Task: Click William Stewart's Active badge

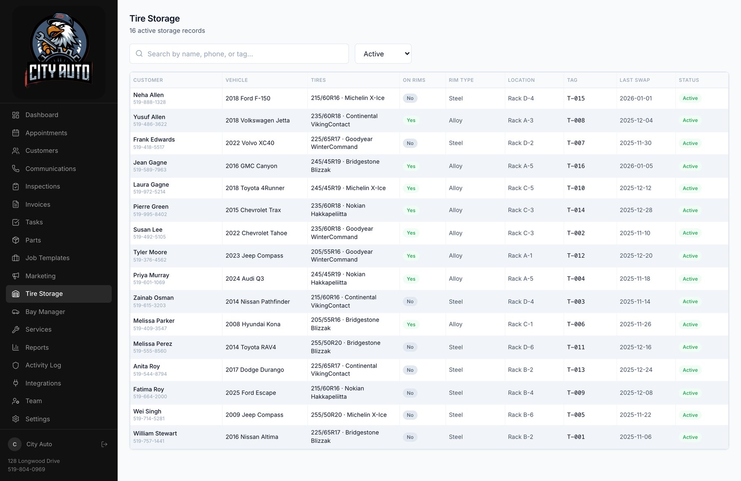Action: pos(690,437)
